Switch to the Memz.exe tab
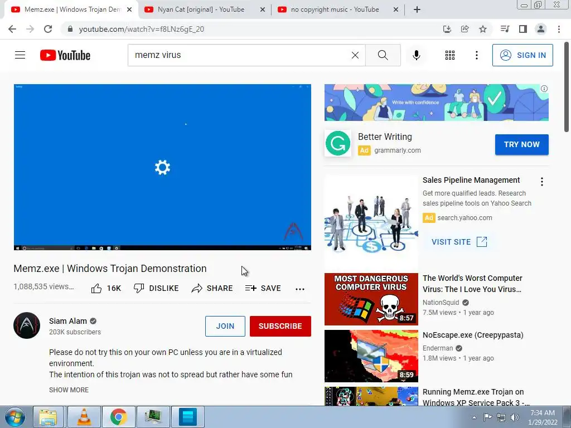571x428 pixels. [x=72, y=9]
